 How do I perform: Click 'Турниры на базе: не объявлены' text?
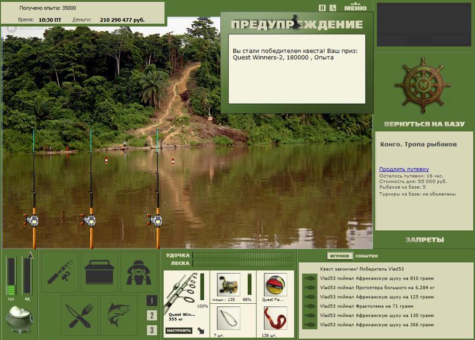(417, 194)
